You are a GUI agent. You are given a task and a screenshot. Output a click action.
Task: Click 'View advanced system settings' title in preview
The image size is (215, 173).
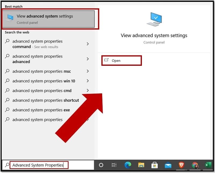(x=154, y=36)
